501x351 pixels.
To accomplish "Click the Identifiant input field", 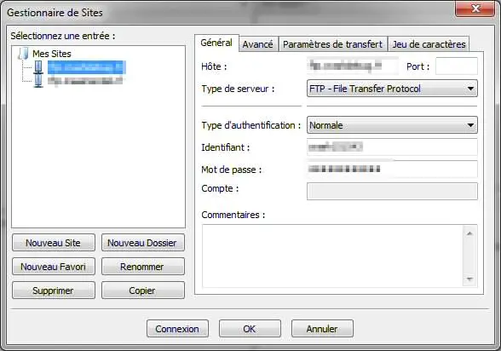I will (392, 147).
